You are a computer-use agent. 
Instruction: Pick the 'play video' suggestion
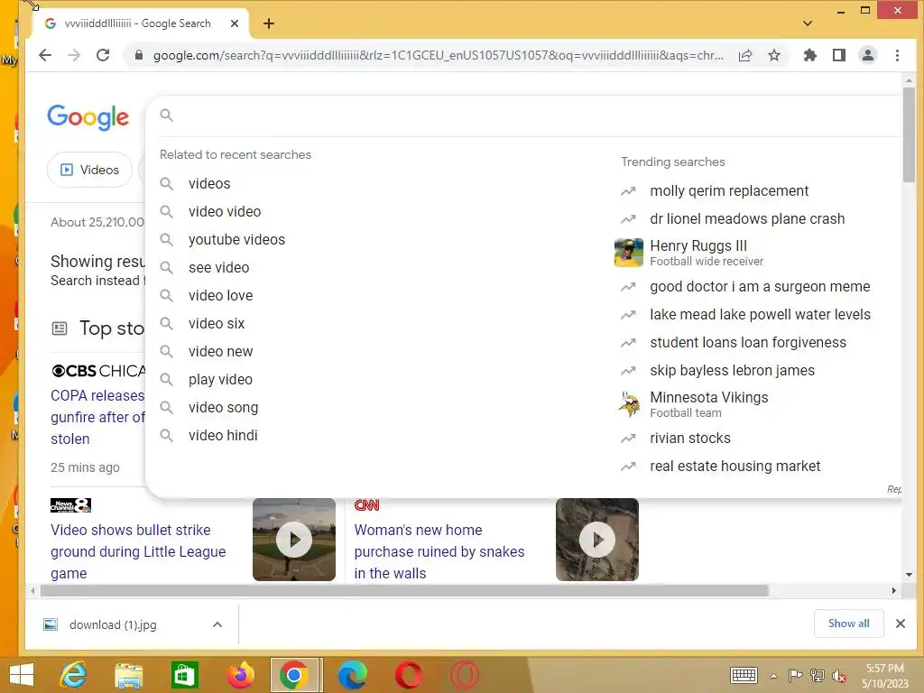click(220, 380)
